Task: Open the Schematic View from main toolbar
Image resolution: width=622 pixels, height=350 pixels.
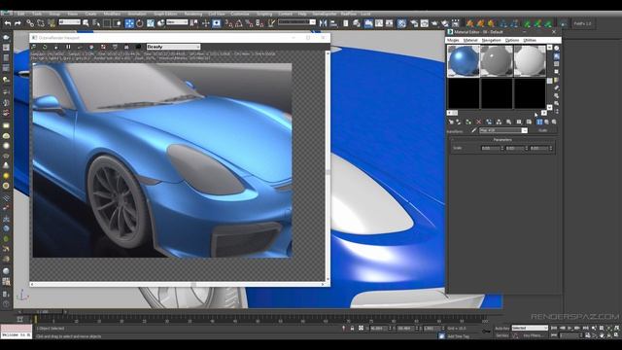Action: click(389, 23)
